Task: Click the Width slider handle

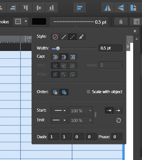Action: coord(58,48)
